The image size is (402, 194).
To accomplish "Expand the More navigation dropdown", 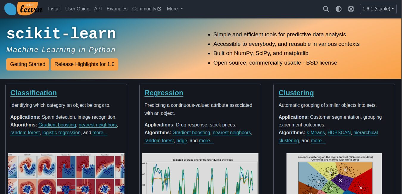I will (x=175, y=9).
